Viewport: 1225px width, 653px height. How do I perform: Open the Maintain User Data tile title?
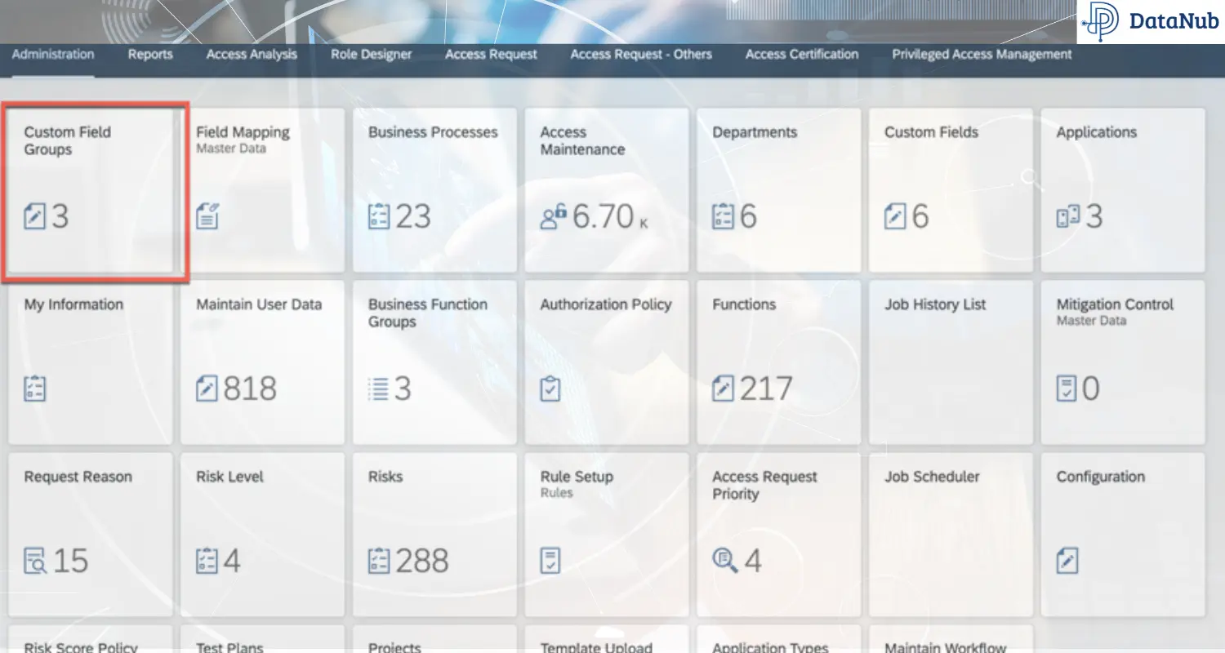pos(259,304)
